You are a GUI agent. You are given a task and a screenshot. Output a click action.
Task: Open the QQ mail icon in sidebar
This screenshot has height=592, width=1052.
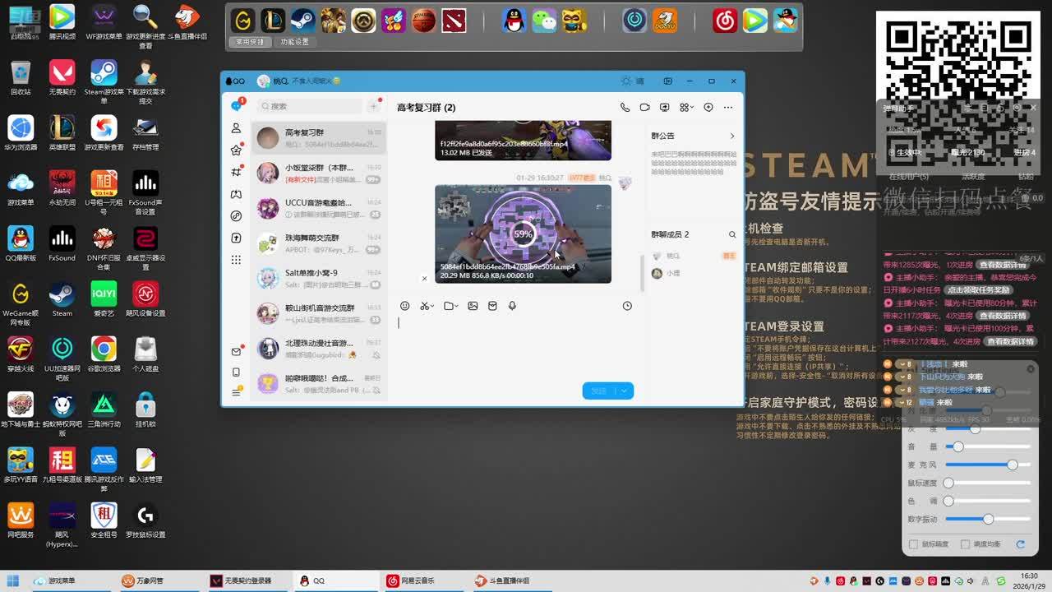[x=236, y=352]
